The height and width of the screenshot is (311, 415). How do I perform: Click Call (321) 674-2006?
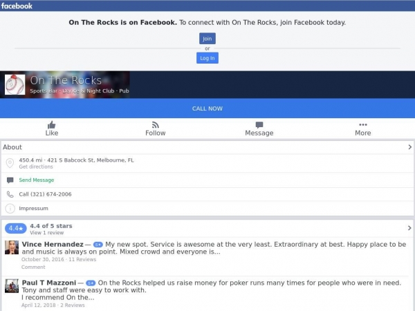point(45,194)
